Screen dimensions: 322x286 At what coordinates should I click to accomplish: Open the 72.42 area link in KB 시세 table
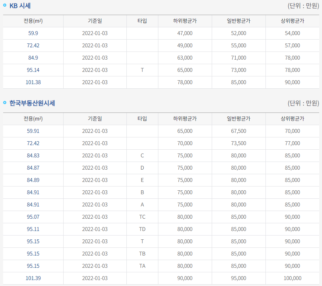click(x=33, y=46)
